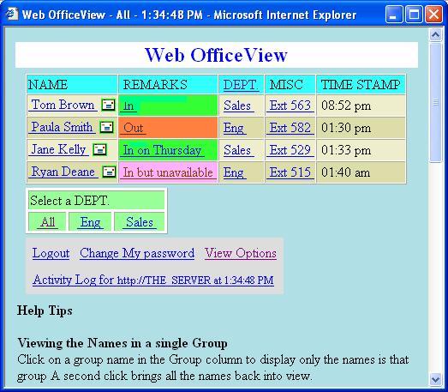Viewport: 448px width, 392px height.
Task: Open the Change My password link
Action: pyautogui.click(x=137, y=253)
